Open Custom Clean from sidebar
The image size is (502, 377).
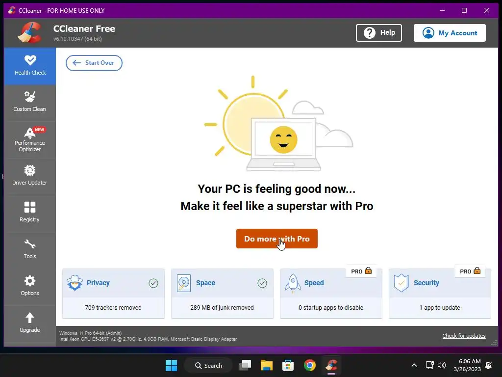[30, 102]
